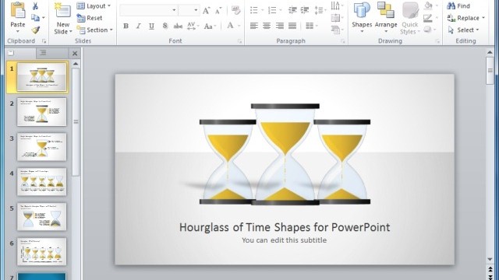
Task: Clear all formatting eraser icon
Action: click(x=235, y=10)
